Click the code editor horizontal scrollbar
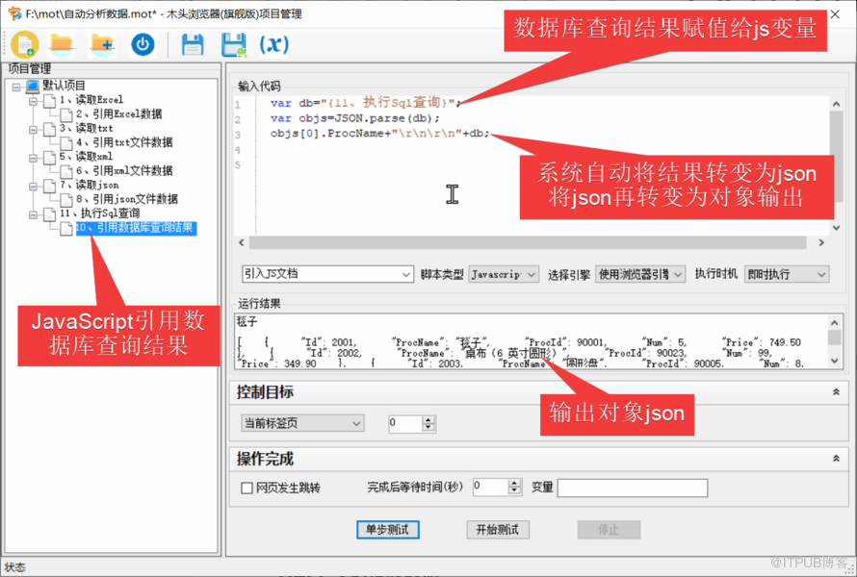Image resolution: width=857 pixels, height=577 pixels. (528, 242)
